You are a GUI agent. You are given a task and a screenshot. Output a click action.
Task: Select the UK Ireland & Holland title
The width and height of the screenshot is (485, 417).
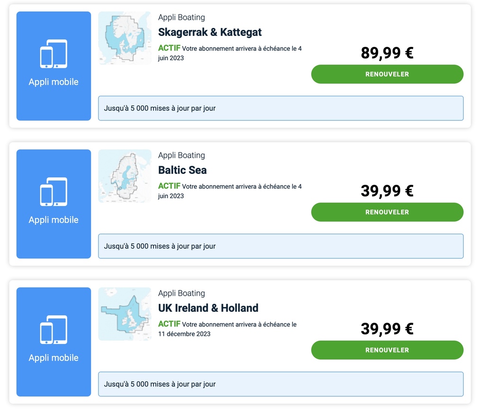(x=208, y=308)
